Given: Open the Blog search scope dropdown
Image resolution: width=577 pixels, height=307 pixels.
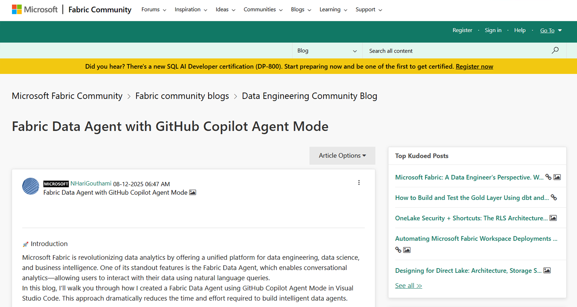Looking at the screenshot, I should pos(327,51).
